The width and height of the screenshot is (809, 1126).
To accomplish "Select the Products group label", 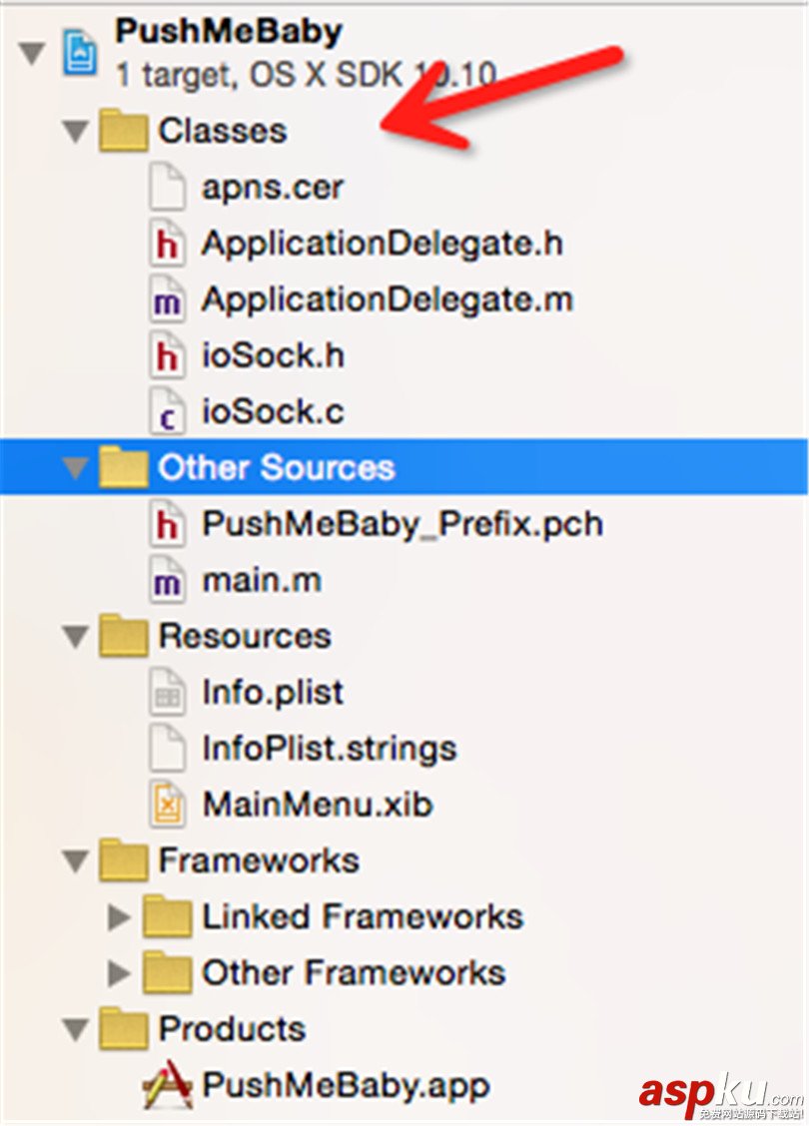I will (232, 1029).
